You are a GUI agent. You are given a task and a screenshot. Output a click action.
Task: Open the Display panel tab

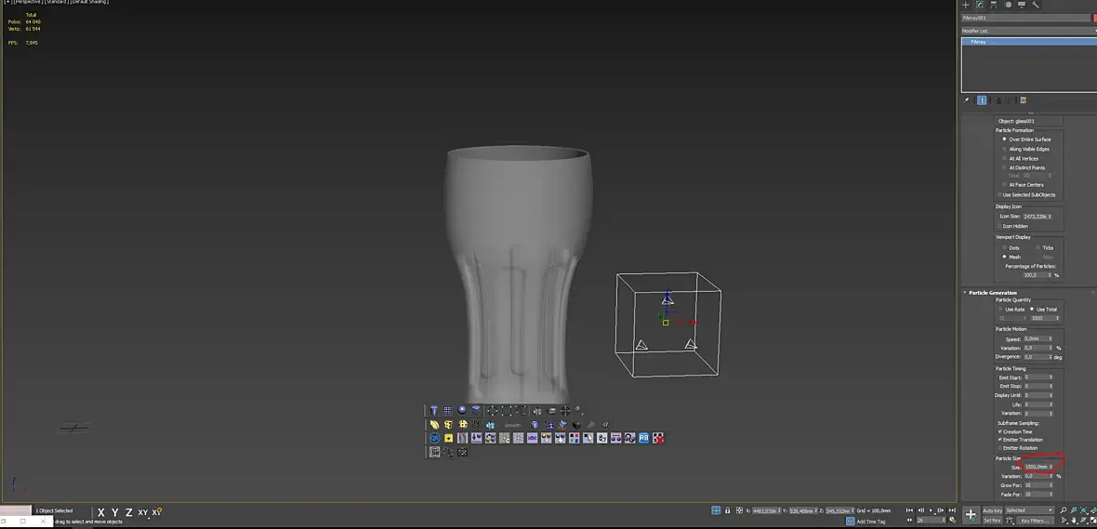[1022, 5]
